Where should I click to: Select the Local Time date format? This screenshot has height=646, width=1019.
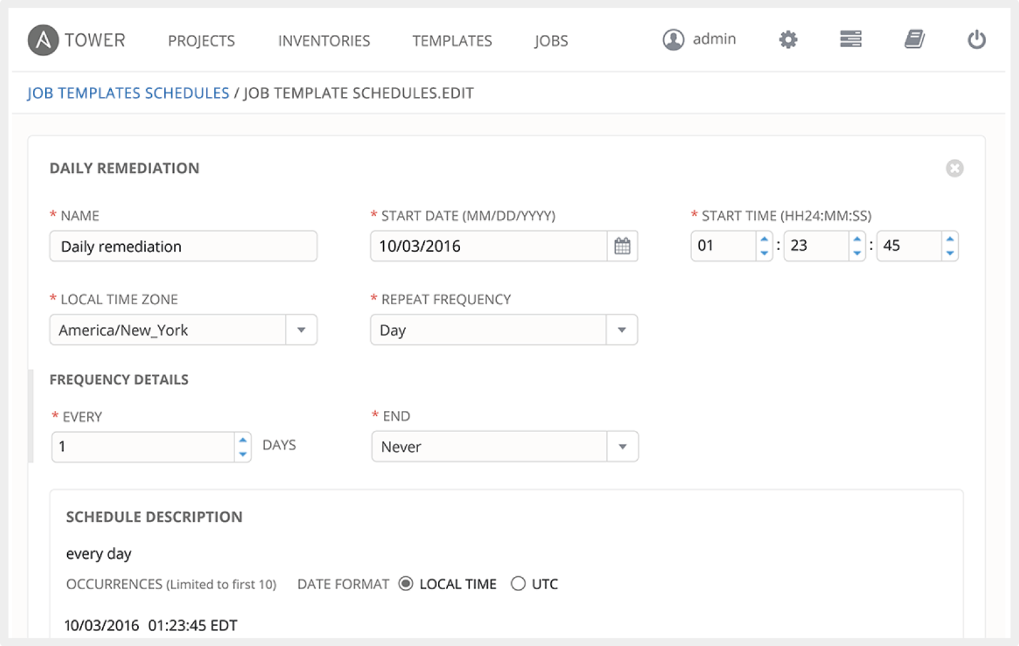(406, 584)
